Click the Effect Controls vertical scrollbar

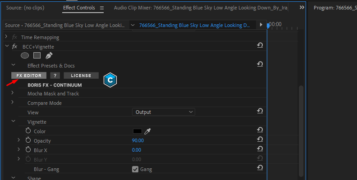(x=301, y=131)
